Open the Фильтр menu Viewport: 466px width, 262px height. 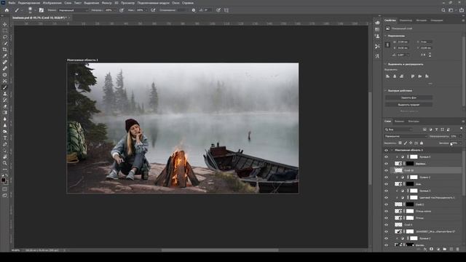[107, 3]
